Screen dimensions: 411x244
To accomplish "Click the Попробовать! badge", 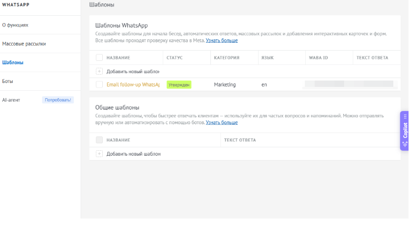I will click(58, 100).
